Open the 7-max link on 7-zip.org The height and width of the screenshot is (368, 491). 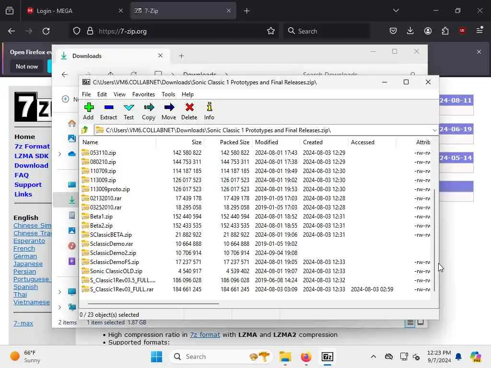(23, 323)
